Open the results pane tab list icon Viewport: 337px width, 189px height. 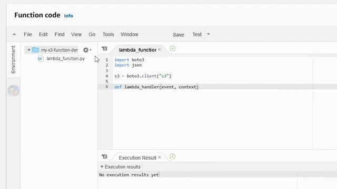[x=104, y=156]
